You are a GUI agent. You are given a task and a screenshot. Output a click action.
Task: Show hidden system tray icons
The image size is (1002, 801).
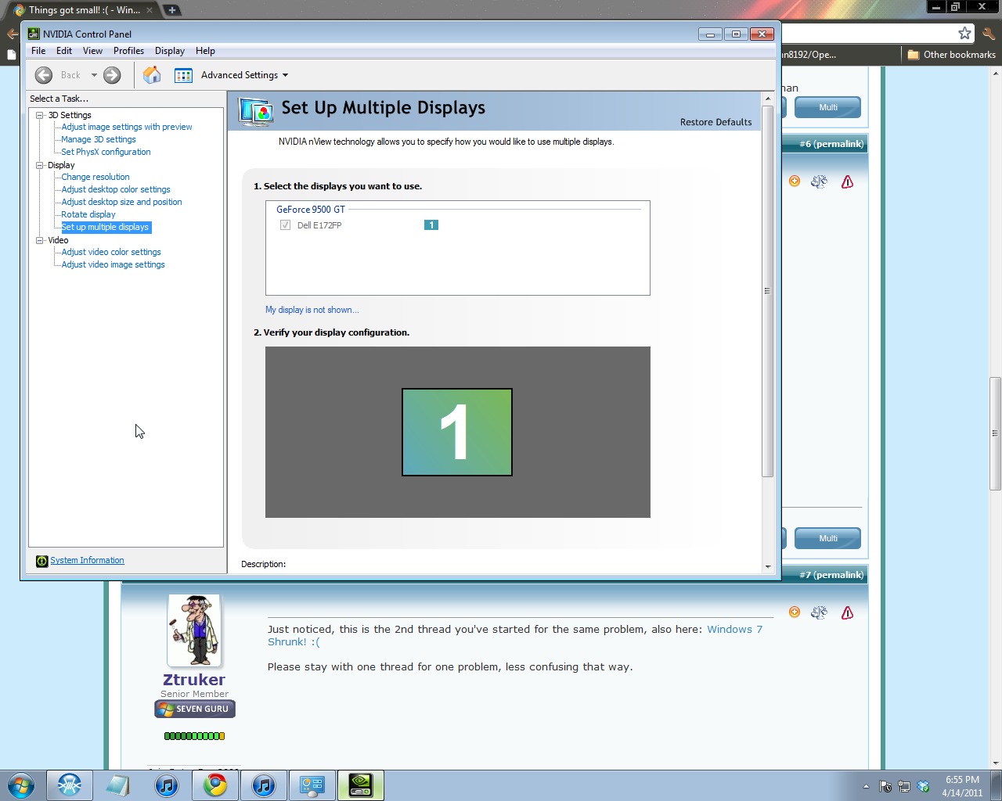(866, 786)
